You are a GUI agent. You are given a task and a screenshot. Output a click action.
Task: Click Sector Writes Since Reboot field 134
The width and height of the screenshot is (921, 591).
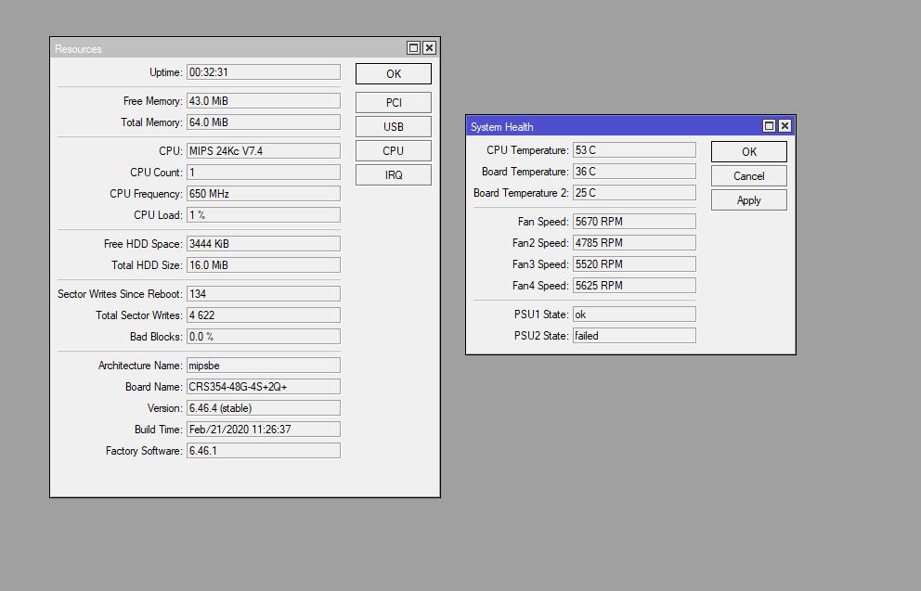tap(263, 293)
